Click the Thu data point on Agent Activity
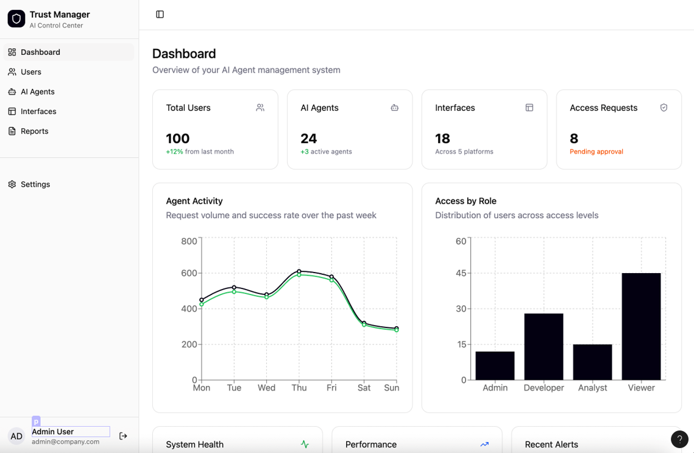Image resolution: width=694 pixels, height=453 pixels. (299, 271)
